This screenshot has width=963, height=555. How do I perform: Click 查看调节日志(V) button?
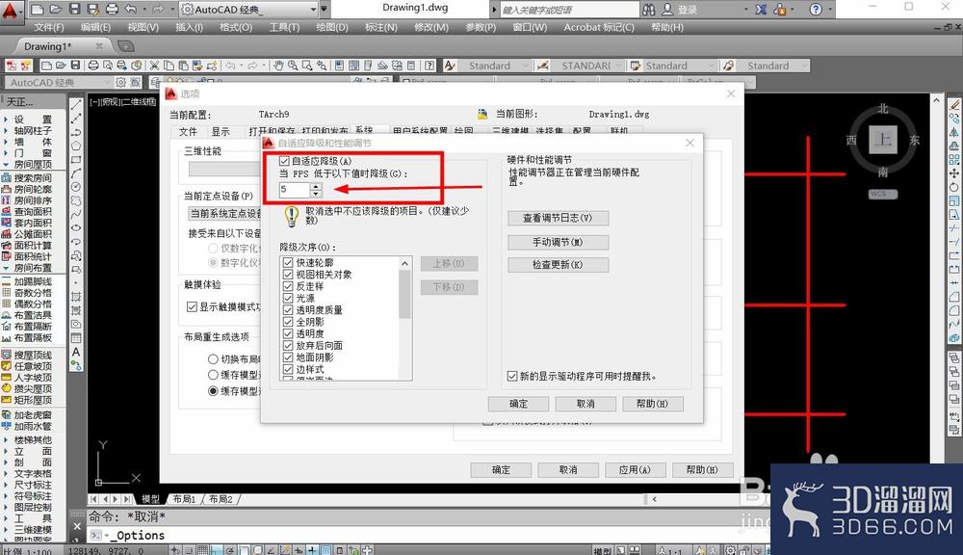(x=558, y=218)
